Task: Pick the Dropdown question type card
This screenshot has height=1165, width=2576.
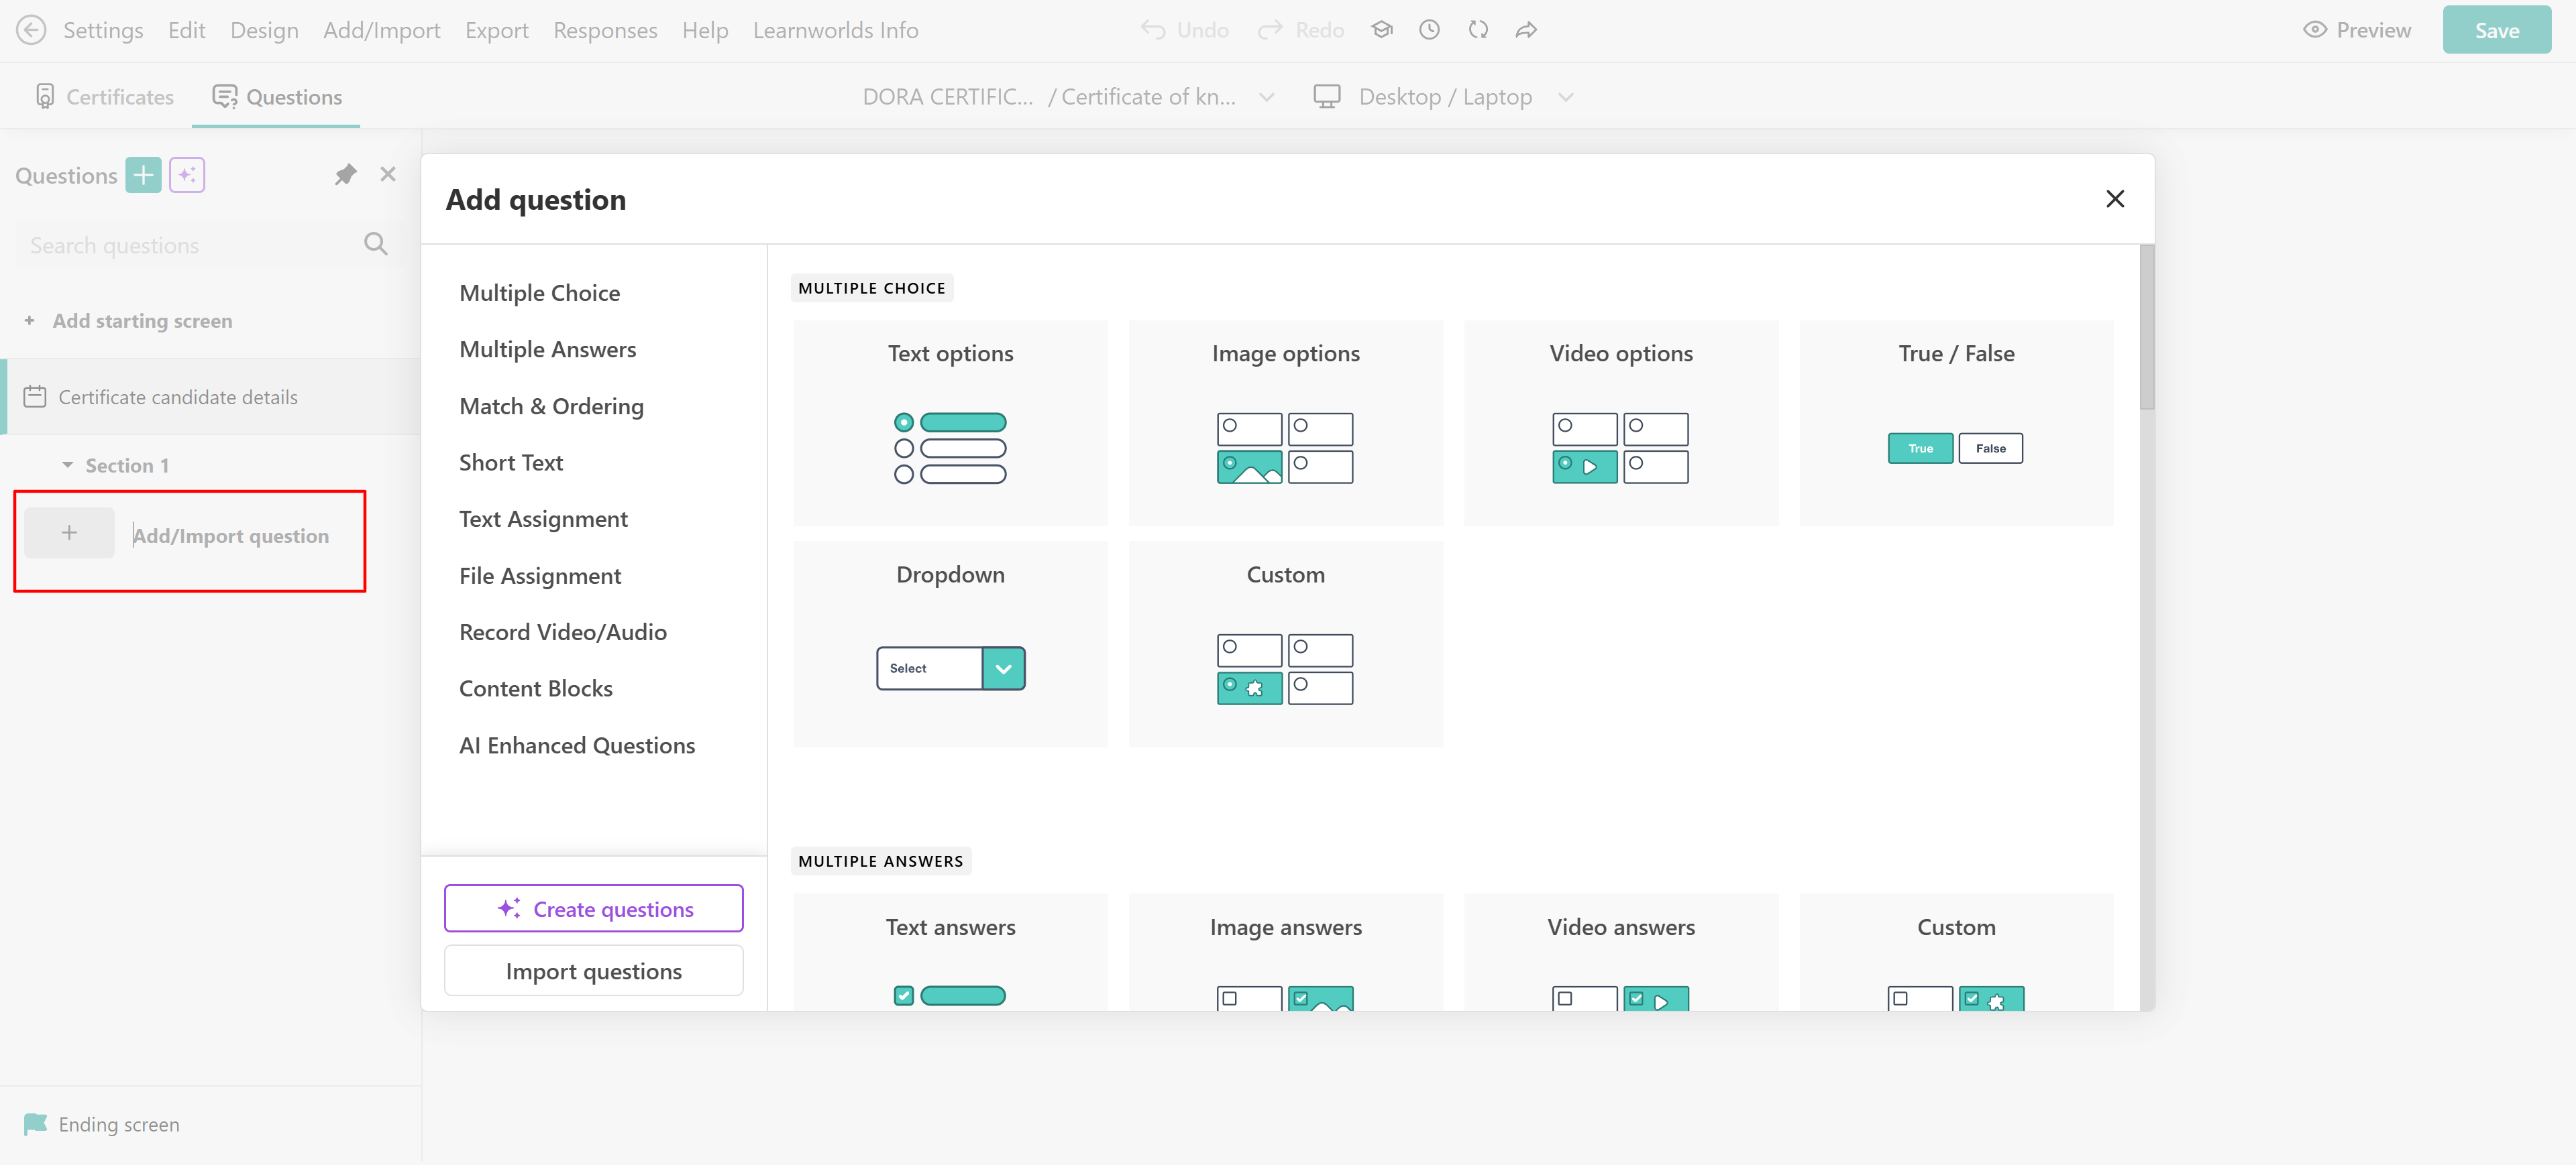Action: point(950,643)
